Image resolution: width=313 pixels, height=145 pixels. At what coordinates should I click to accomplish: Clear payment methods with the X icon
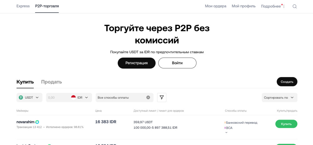click(148, 97)
